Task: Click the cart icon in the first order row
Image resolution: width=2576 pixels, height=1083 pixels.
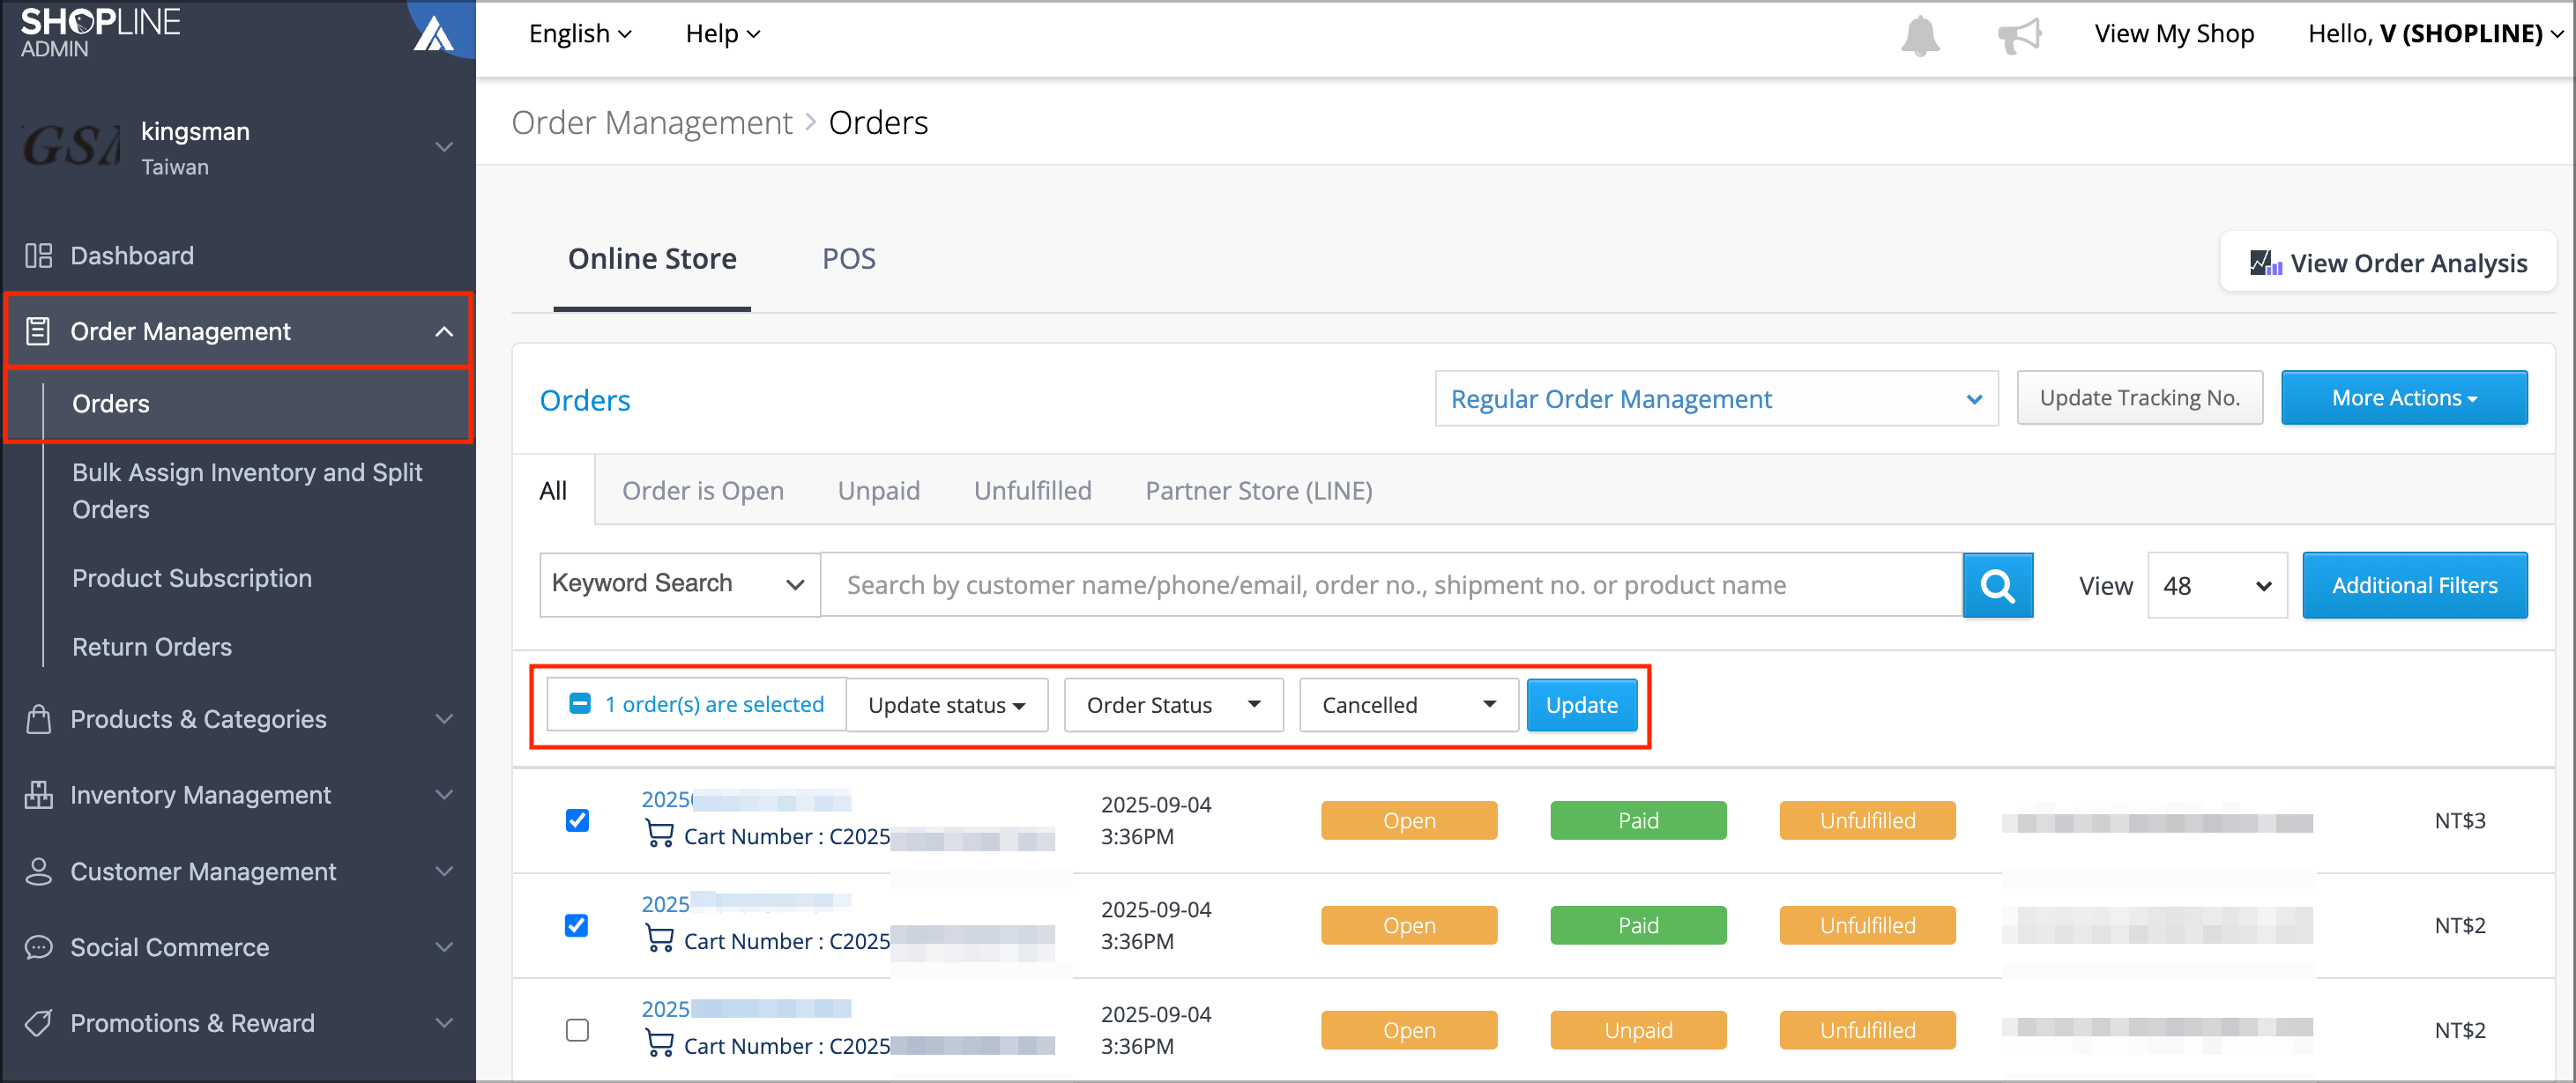Action: [659, 834]
